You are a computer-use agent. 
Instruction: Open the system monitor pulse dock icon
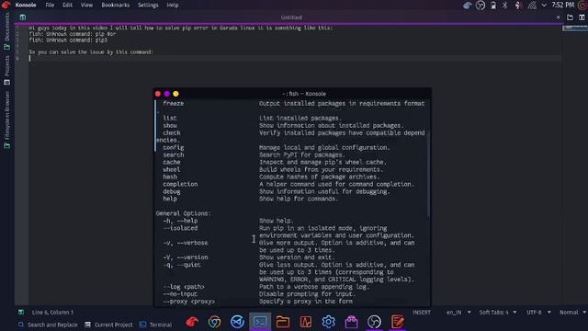click(x=306, y=322)
